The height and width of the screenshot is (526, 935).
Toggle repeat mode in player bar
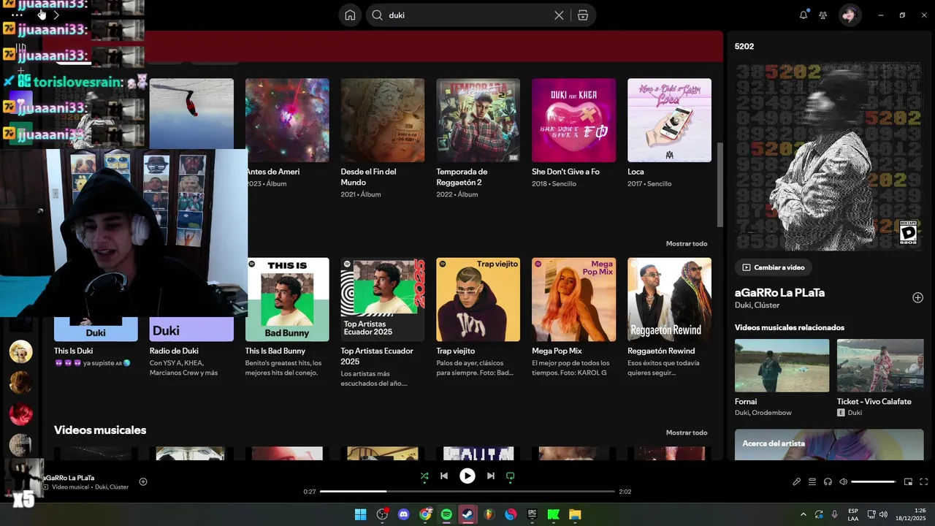pos(511,476)
